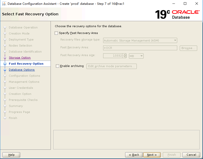Click the Database Operation step
This screenshot has width=203, height=159.
coord(23,27)
